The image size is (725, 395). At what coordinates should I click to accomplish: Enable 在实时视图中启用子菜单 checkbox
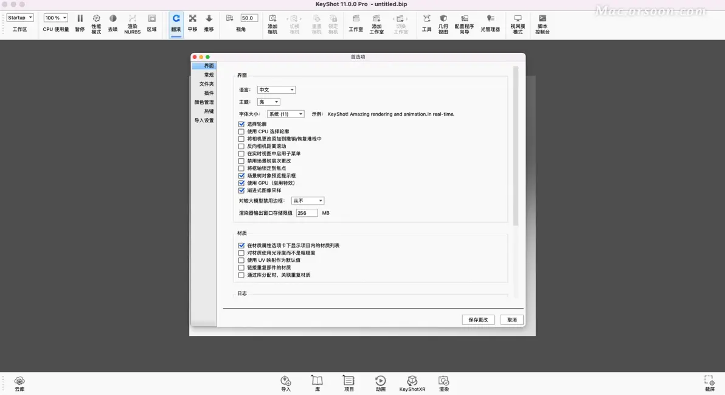pos(241,153)
